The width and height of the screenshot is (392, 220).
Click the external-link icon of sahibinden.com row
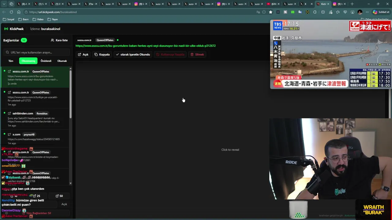pyautogui.click(x=9, y=113)
